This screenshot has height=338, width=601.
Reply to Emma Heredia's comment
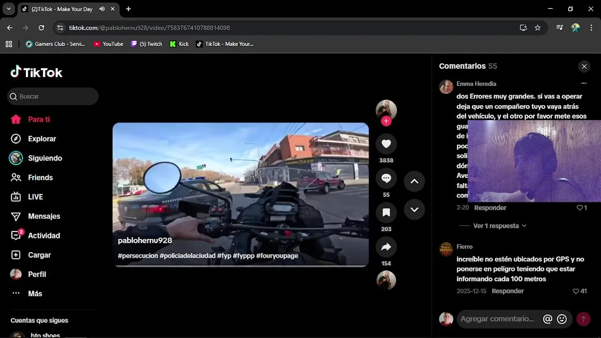(490, 207)
